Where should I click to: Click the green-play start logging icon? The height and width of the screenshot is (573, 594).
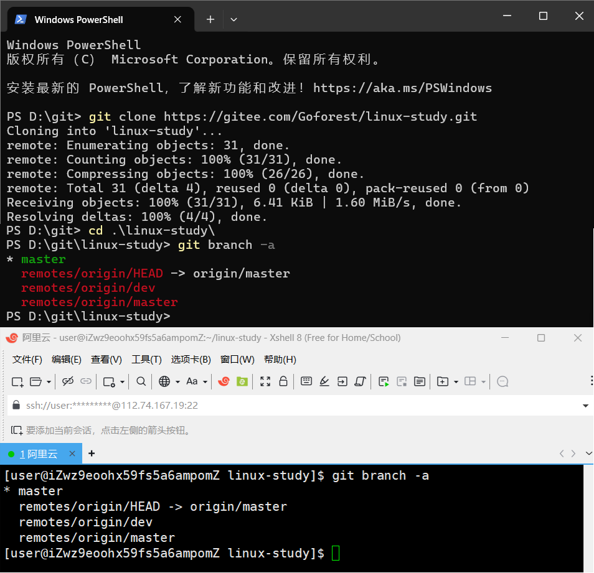[x=384, y=381]
